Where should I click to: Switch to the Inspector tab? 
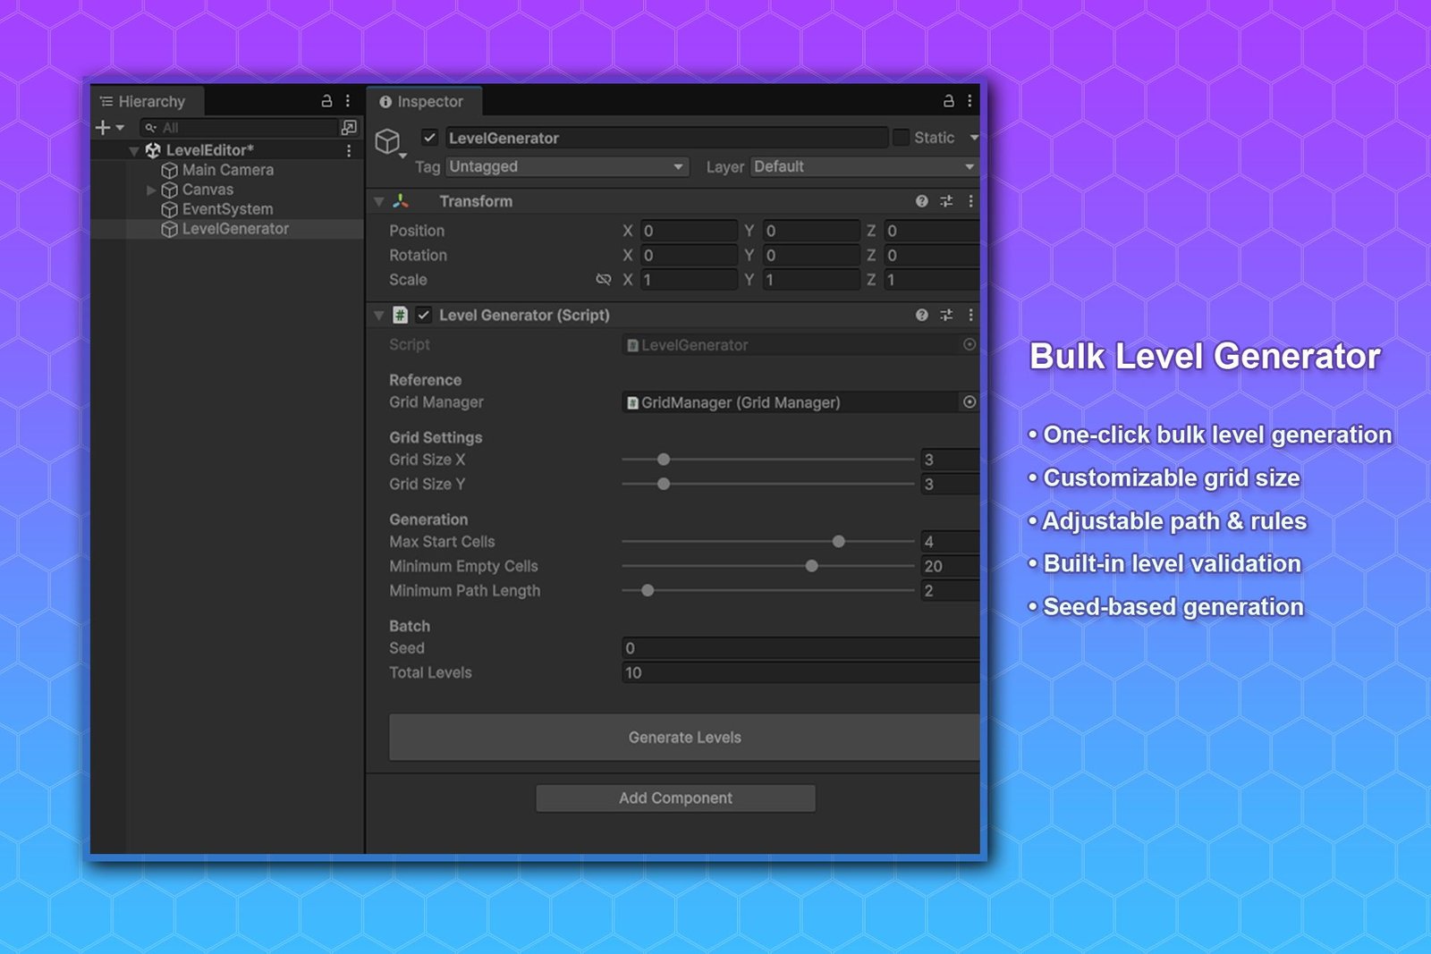click(x=424, y=101)
